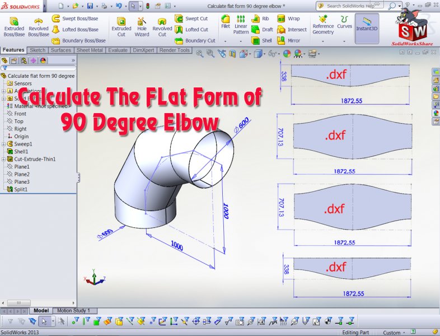This screenshot has width=440, height=336.
Task: Open the Hole Wizard
Action: coord(142,27)
